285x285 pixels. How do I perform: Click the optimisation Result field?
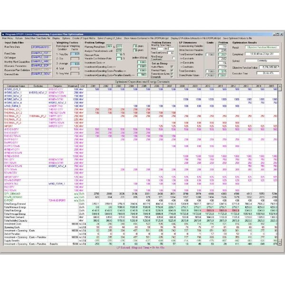pyautogui.click(x=262, y=47)
